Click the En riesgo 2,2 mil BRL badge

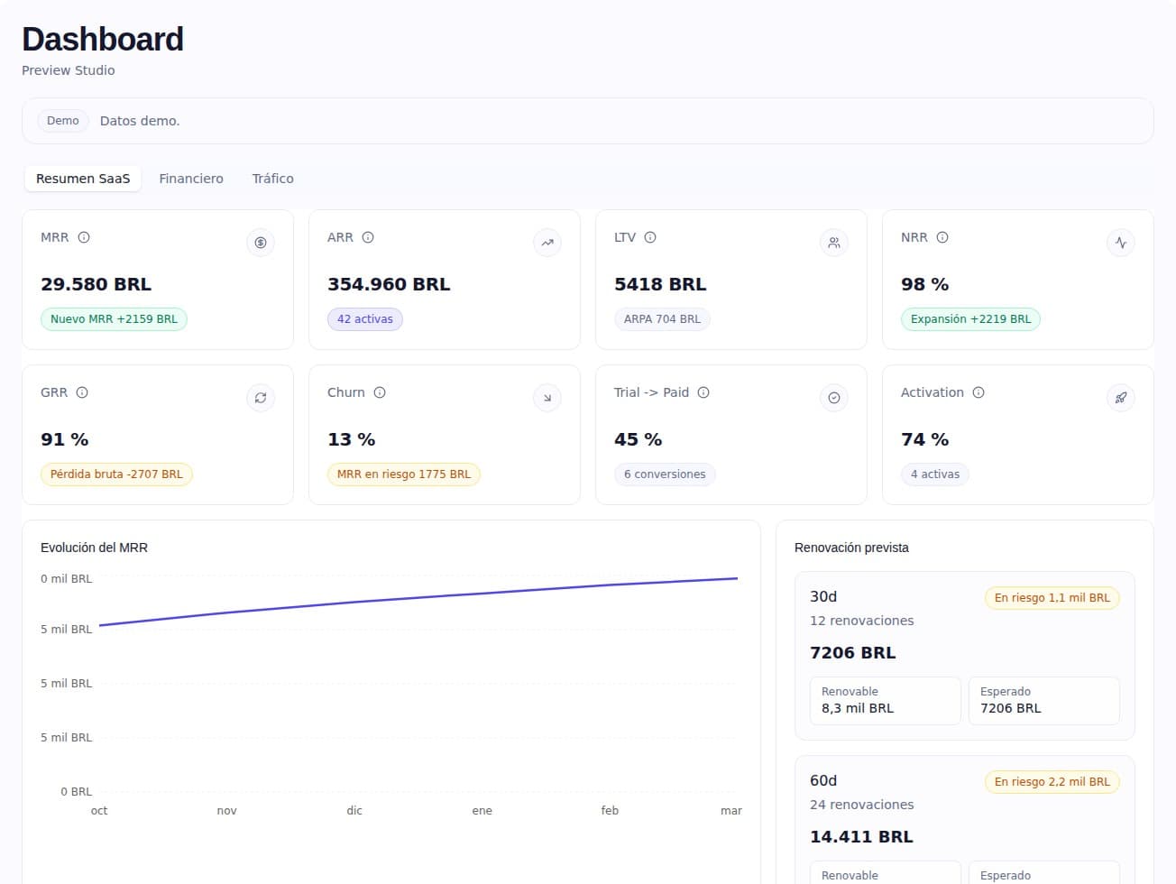pos(1052,782)
